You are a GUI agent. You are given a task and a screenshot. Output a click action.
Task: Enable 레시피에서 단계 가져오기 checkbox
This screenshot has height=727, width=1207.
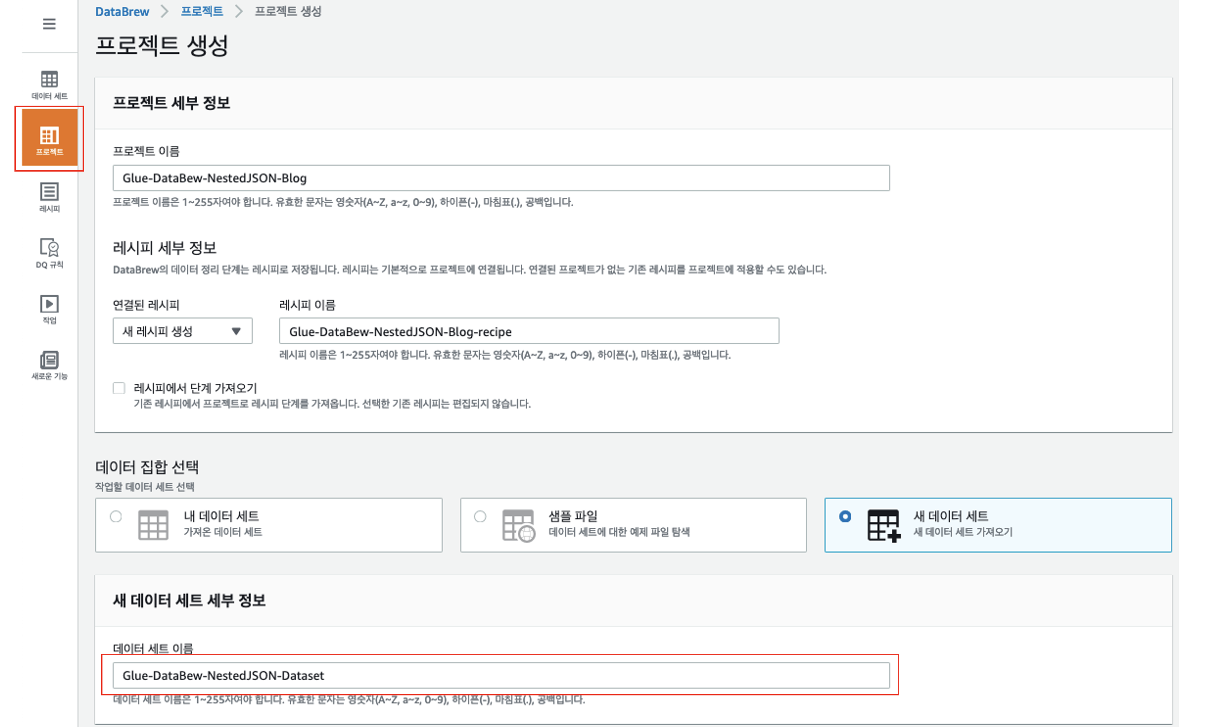pos(119,388)
